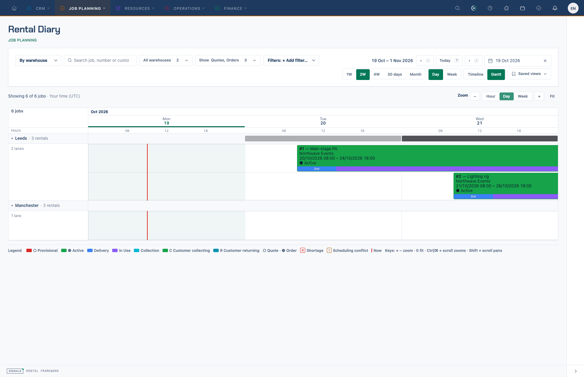Click the light gray Leeds capacity bar
The width and height of the screenshot is (584, 377).
pyautogui.click(x=323, y=138)
